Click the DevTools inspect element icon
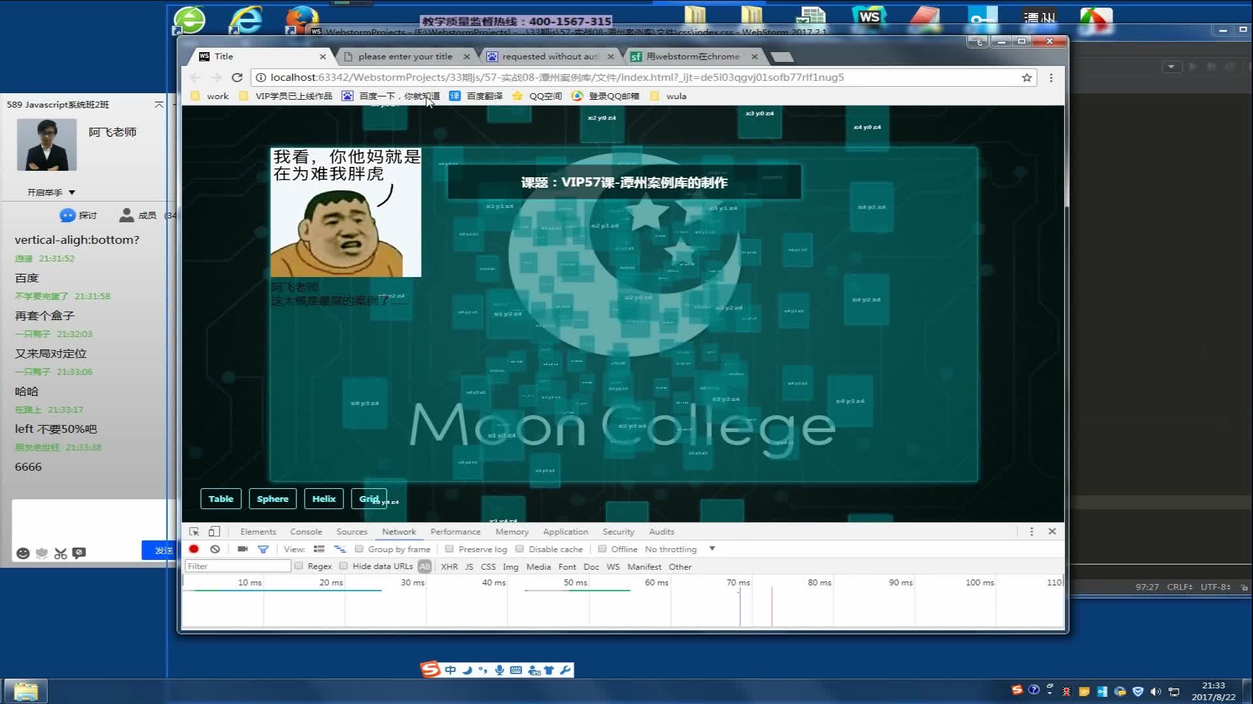 (x=194, y=531)
